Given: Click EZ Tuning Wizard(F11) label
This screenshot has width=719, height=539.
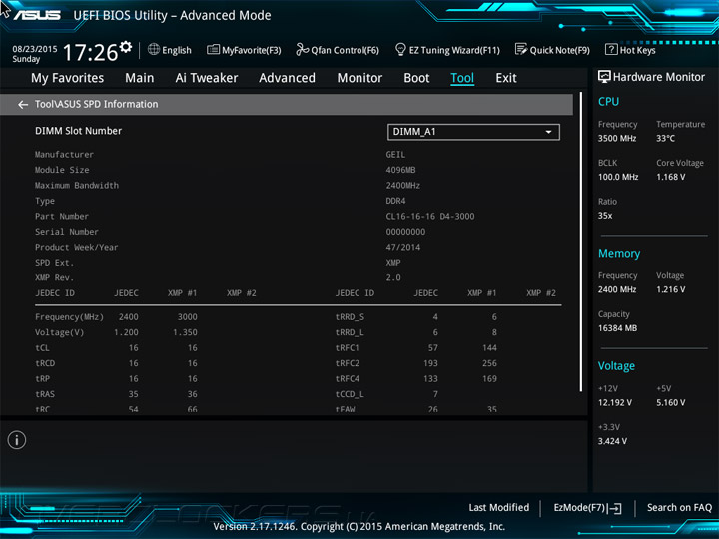Looking at the screenshot, I should pos(454,50).
